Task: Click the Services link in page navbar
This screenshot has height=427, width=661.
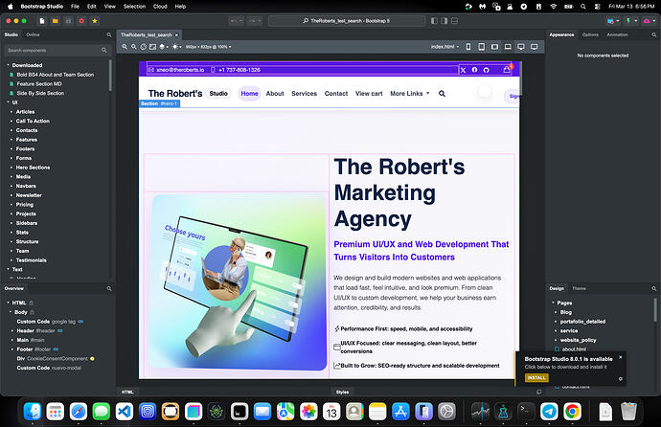Action: click(304, 94)
